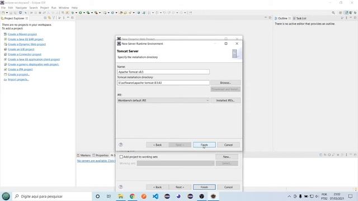Click 'No servers are available' link
This screenshot has width=358, height=201.
coord(96,161)
